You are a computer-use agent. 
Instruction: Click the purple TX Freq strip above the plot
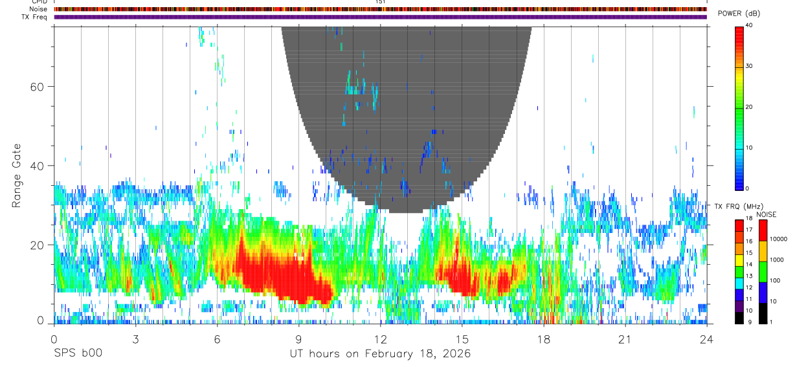(x=380, y=17)
